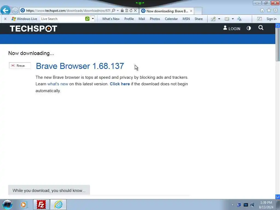Viewport: 280px width, 210px height.
Task: Click into the Live Search input field
Action: click(63, 19)
